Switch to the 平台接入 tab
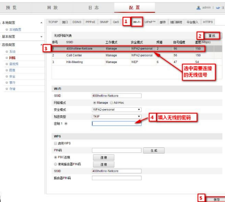The width and height of the screenshot is (225, 202). coord(192,22)
